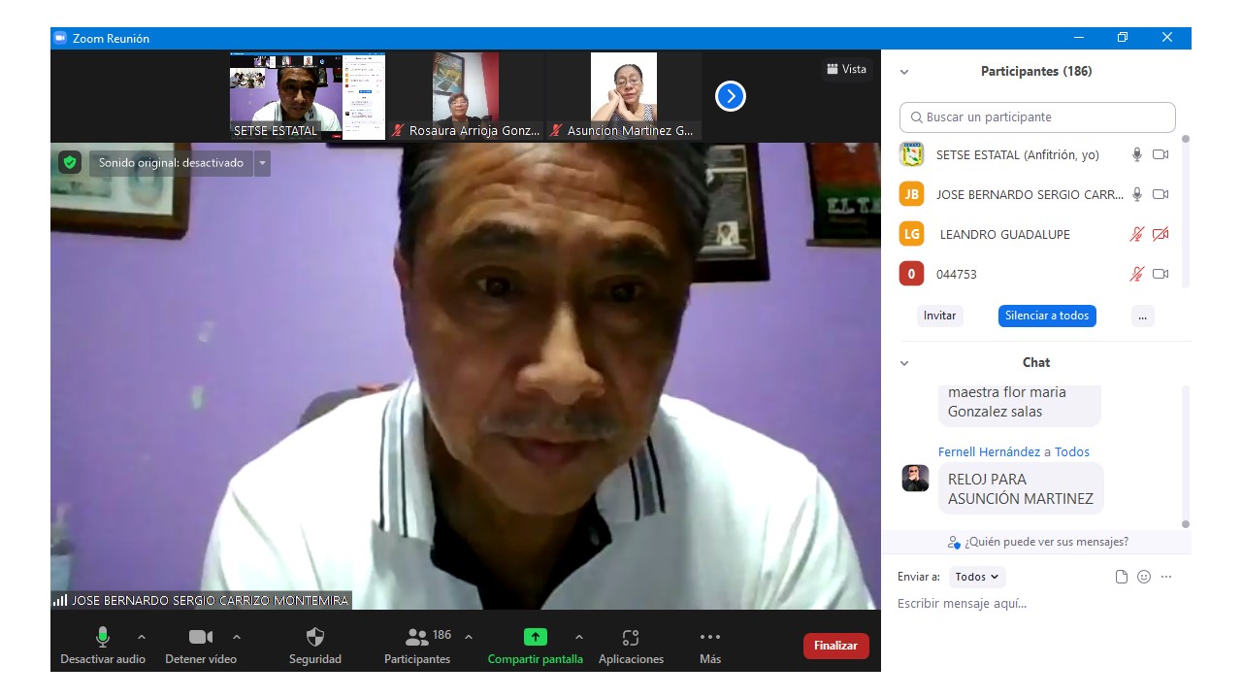End the meeting with Finalizar

pyautogui.click(x=836, y=646)
